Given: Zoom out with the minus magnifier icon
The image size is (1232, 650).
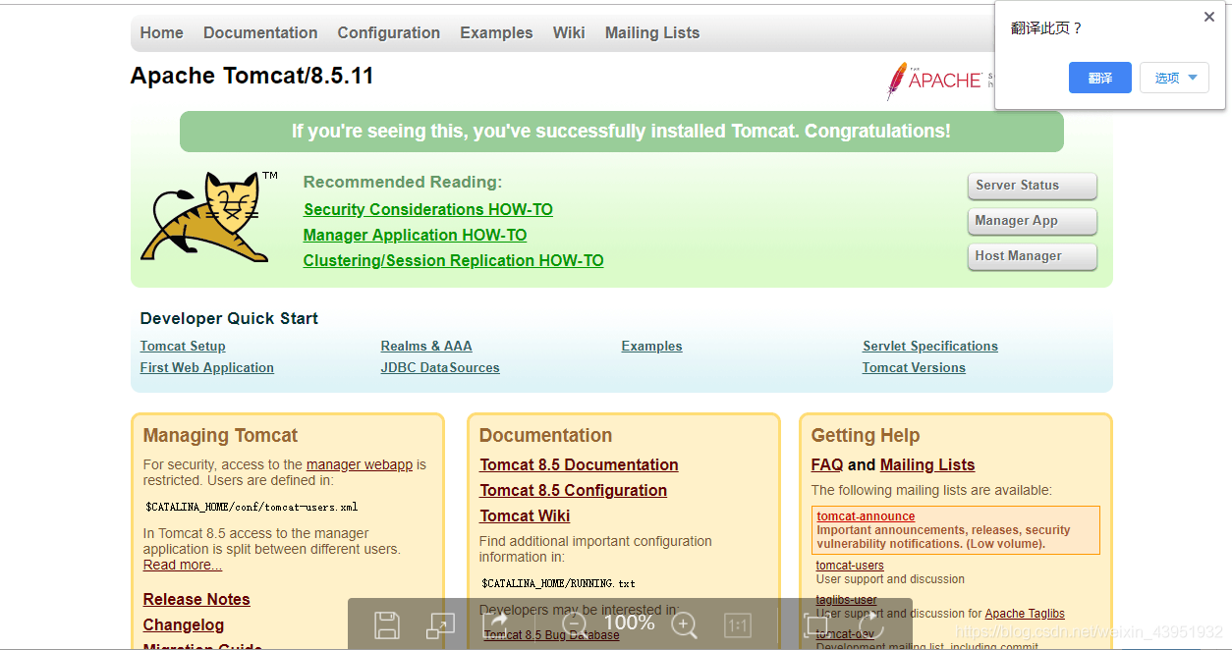Looking at the screenshot, I should coord(574,624).
